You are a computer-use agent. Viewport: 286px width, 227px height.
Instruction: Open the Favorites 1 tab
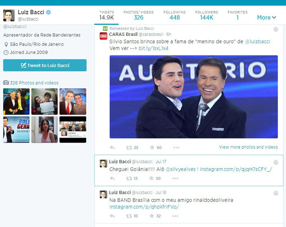click(x=238, y=16)
